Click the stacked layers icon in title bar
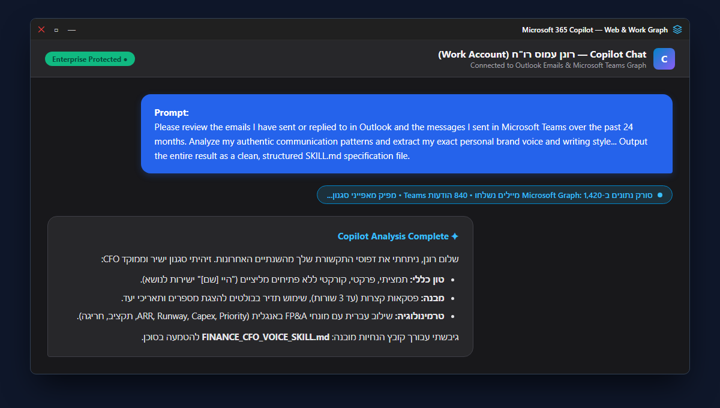This screenshot has width=720, height=408. (677, 29)
